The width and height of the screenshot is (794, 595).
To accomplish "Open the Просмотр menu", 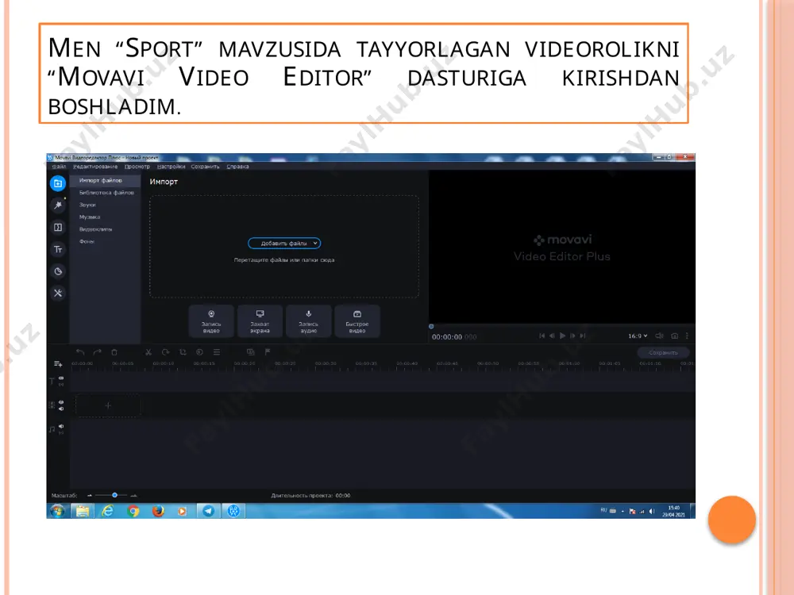I will click(137, 167).
